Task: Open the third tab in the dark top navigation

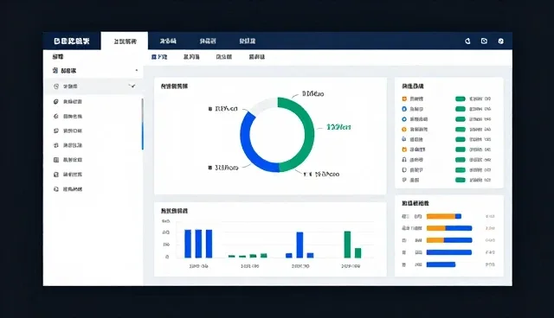Action: click(x=208, y=41)
